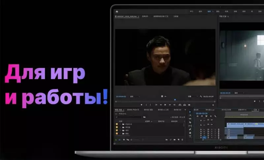Expand the last bin in Project list
The image size is (264, 160).
(120, 134)
